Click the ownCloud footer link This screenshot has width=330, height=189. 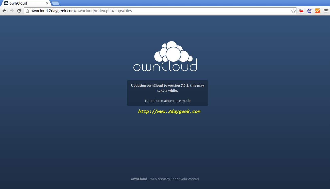[139, 179]
